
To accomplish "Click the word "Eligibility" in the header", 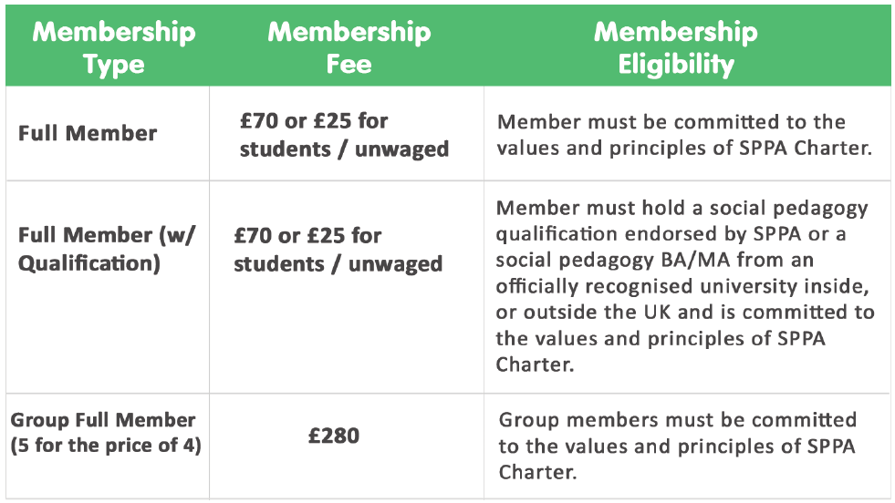I will point(676,65).
